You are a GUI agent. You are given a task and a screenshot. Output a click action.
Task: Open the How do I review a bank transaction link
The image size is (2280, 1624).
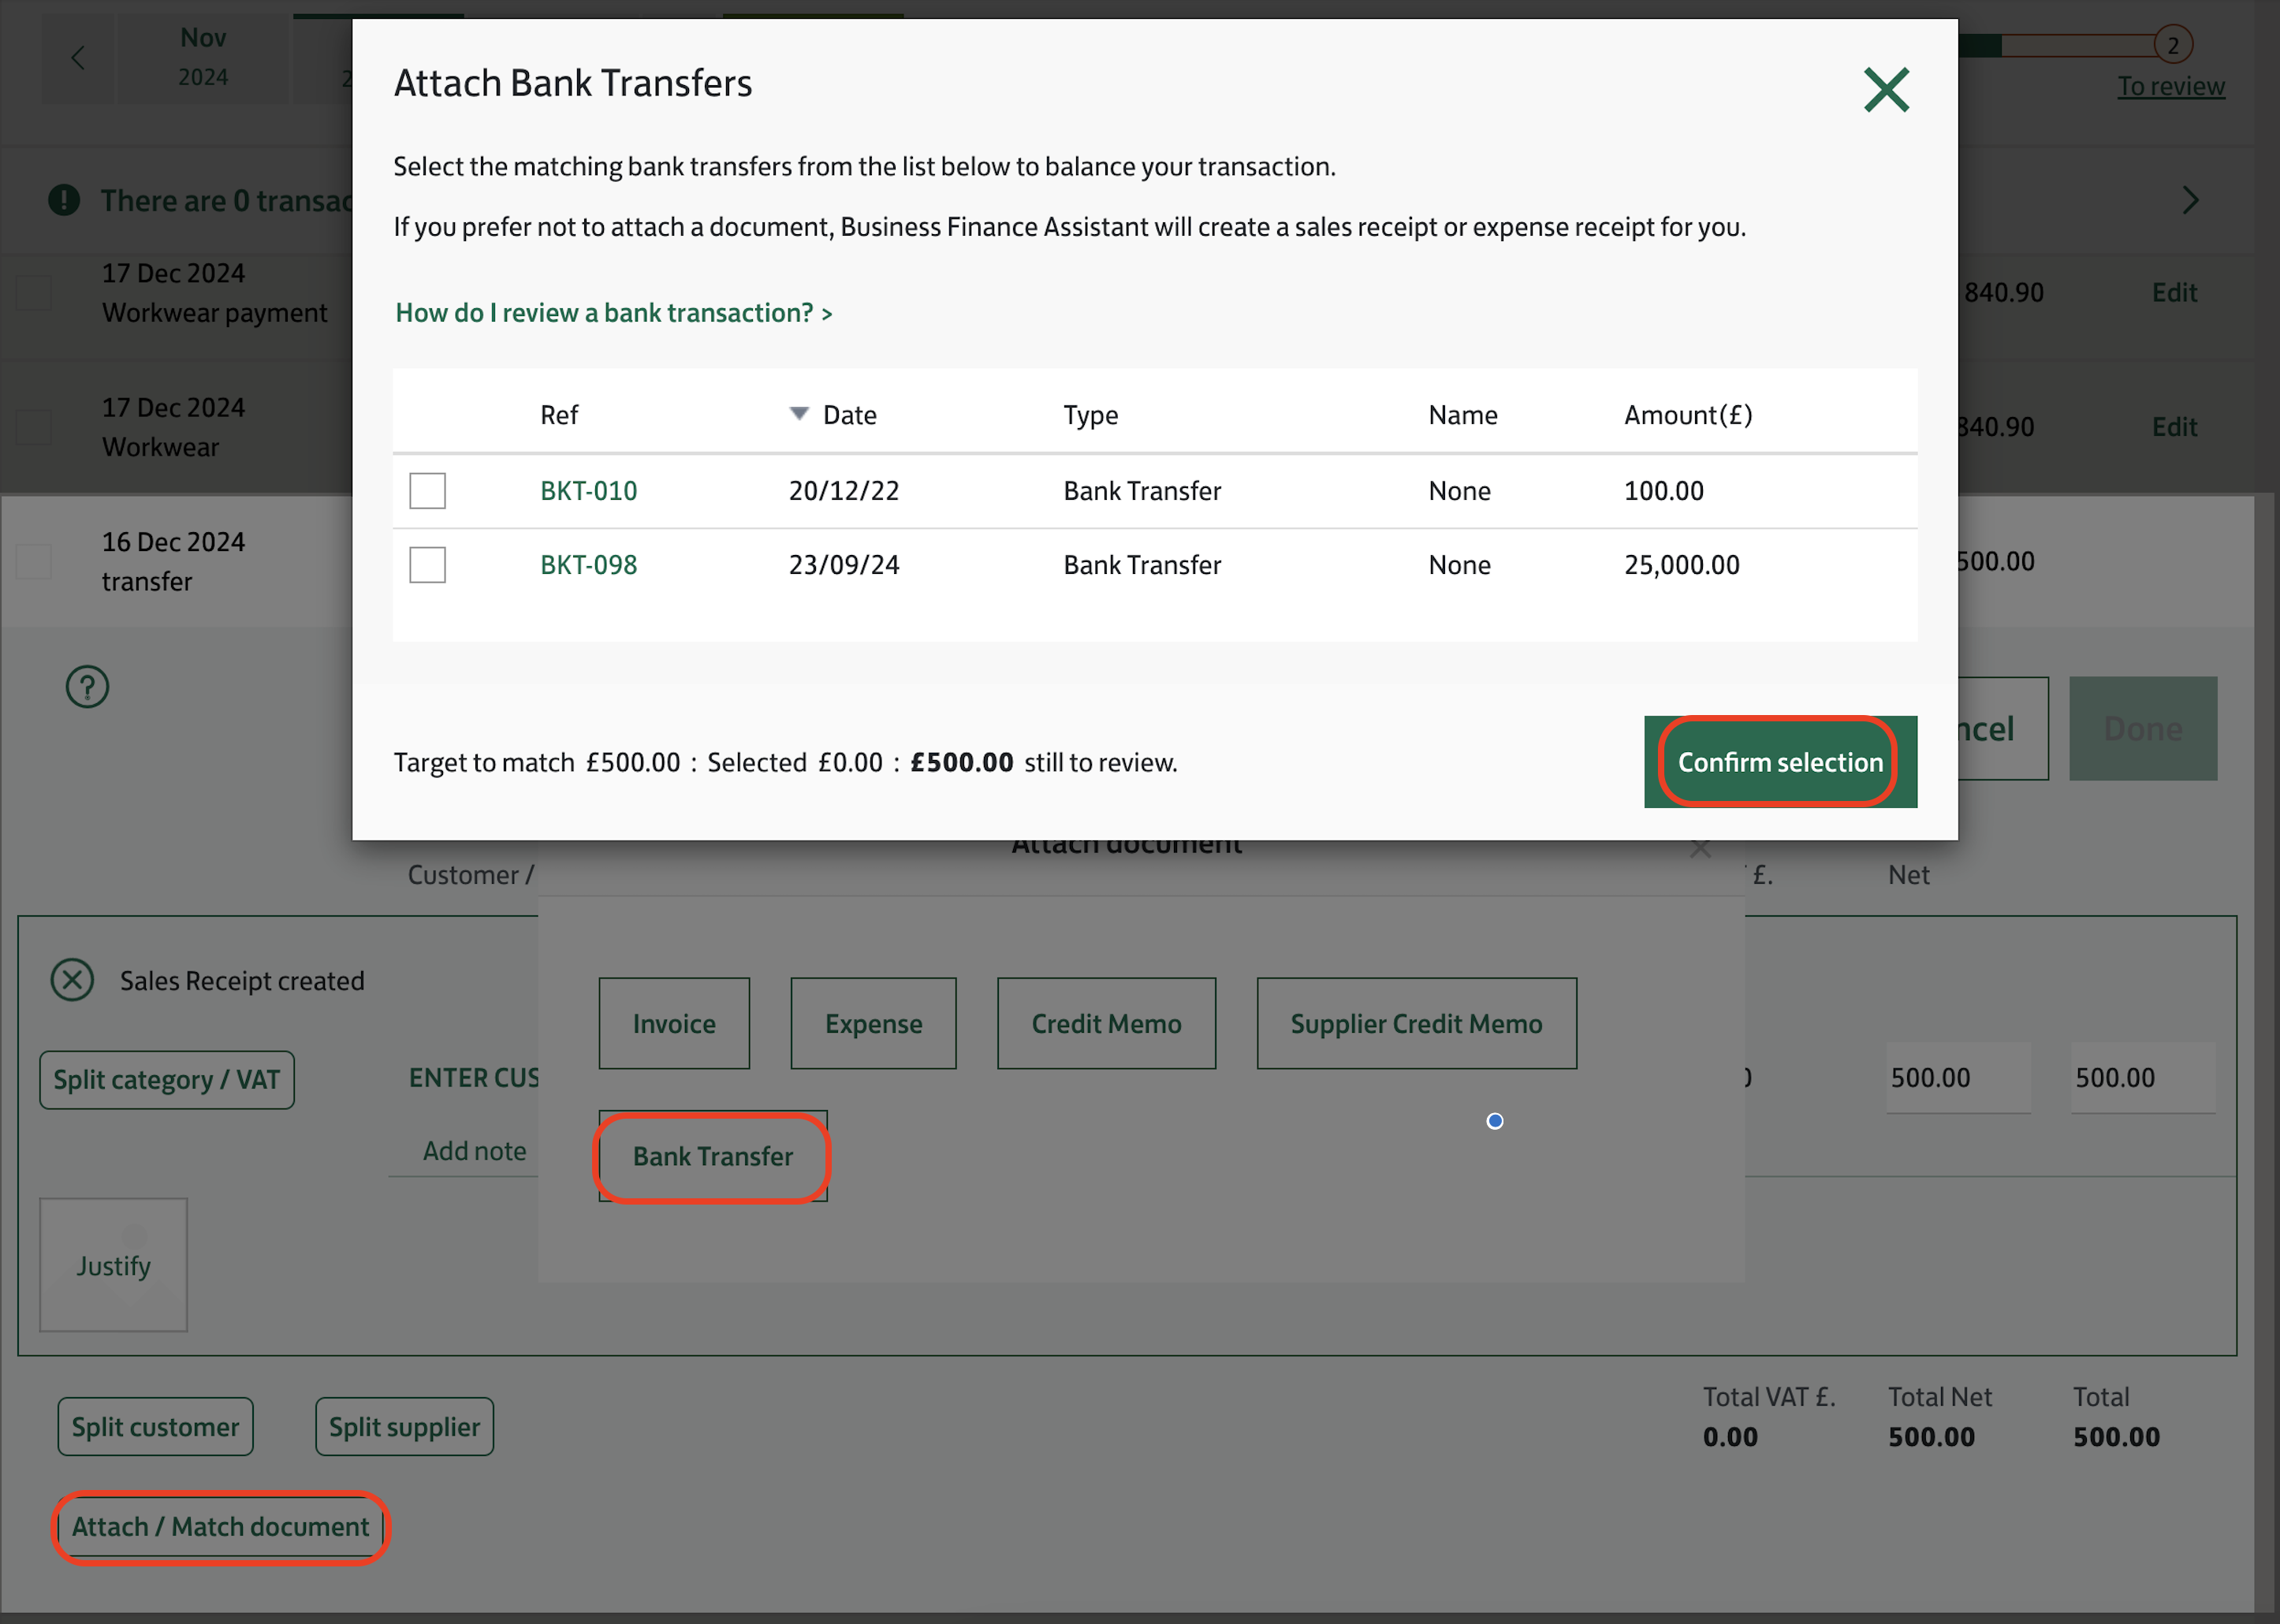pyautogui.click(x=613, y=313)
